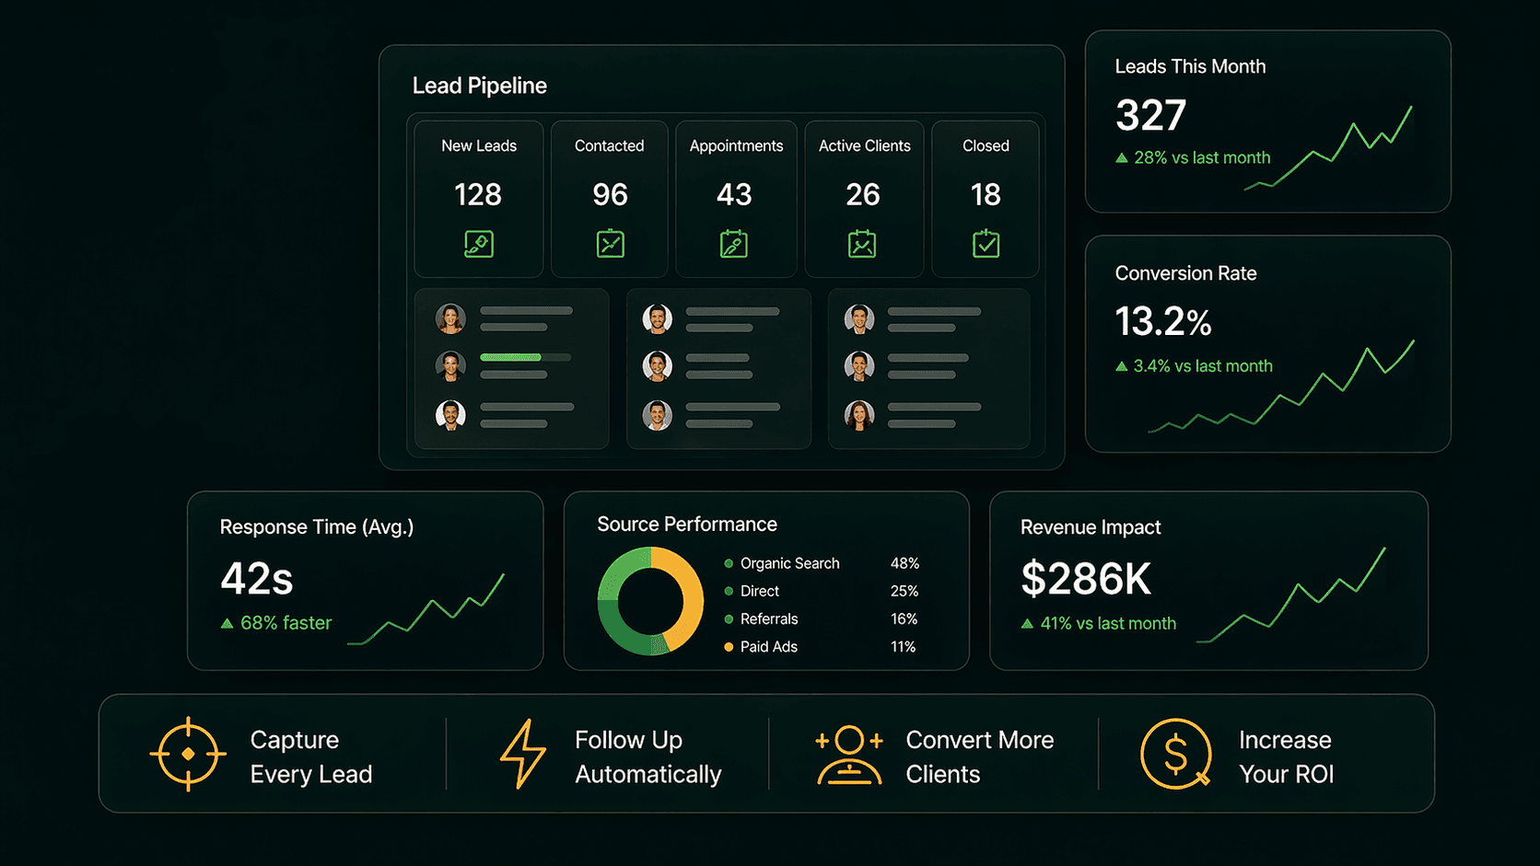Toggle the Direct legend indicator
The height and width of the screenshot is (866, 1540).
729,591
